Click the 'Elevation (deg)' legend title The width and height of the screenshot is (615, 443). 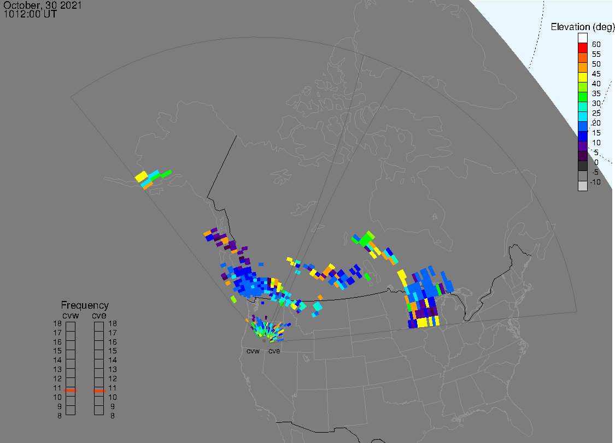tap(582, 27)
